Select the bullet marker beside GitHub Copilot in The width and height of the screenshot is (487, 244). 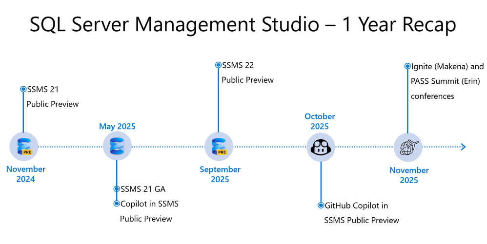pyautogui.click(x=321, y=205)
